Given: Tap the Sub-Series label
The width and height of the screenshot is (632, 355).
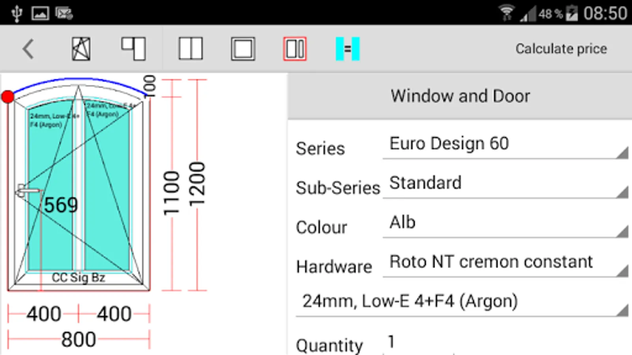Looking at the screenshot, I should coord(338,188).
